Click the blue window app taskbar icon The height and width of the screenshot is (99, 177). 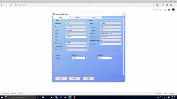point(65,97)
